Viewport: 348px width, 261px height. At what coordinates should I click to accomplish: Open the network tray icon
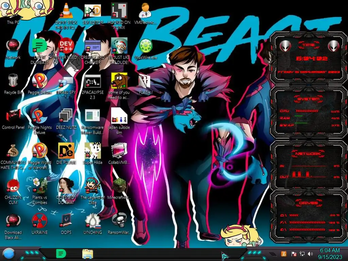(x=302, y=254)
